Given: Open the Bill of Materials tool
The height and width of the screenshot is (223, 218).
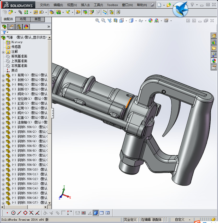Looking at the screenshot, I should pos(85,12).
